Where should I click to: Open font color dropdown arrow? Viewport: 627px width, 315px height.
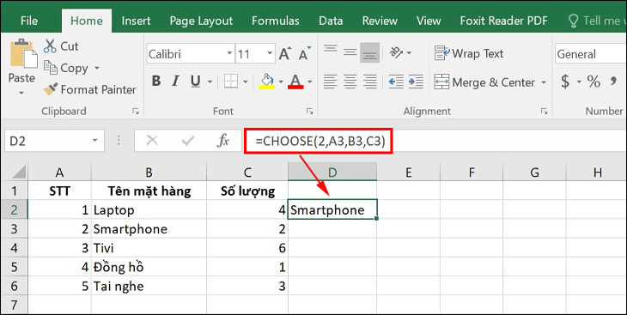(309, 82)
